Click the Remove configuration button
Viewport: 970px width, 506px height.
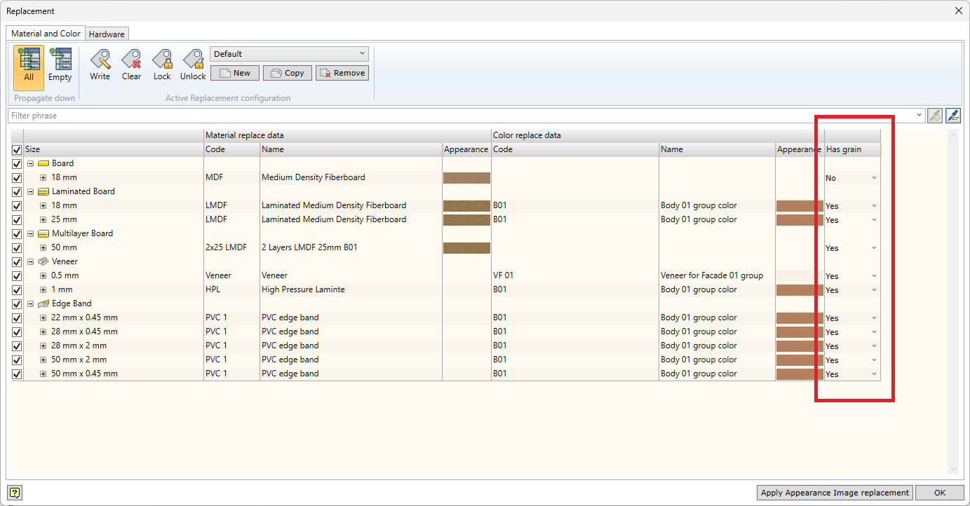[x=342, y=73]
